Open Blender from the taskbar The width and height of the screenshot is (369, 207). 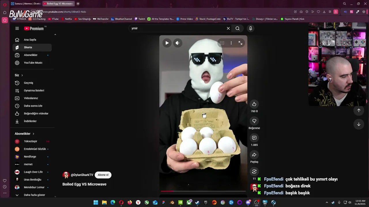[x=172, y=202]
